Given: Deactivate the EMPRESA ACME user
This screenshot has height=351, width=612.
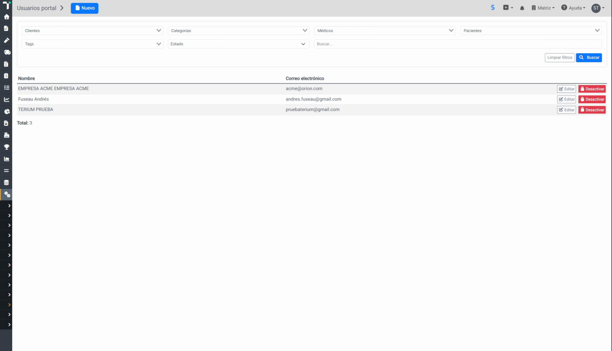Looking at the screenshot, I should (x=592, y=89).
